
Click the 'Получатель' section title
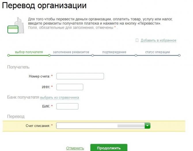pos(18,67)
